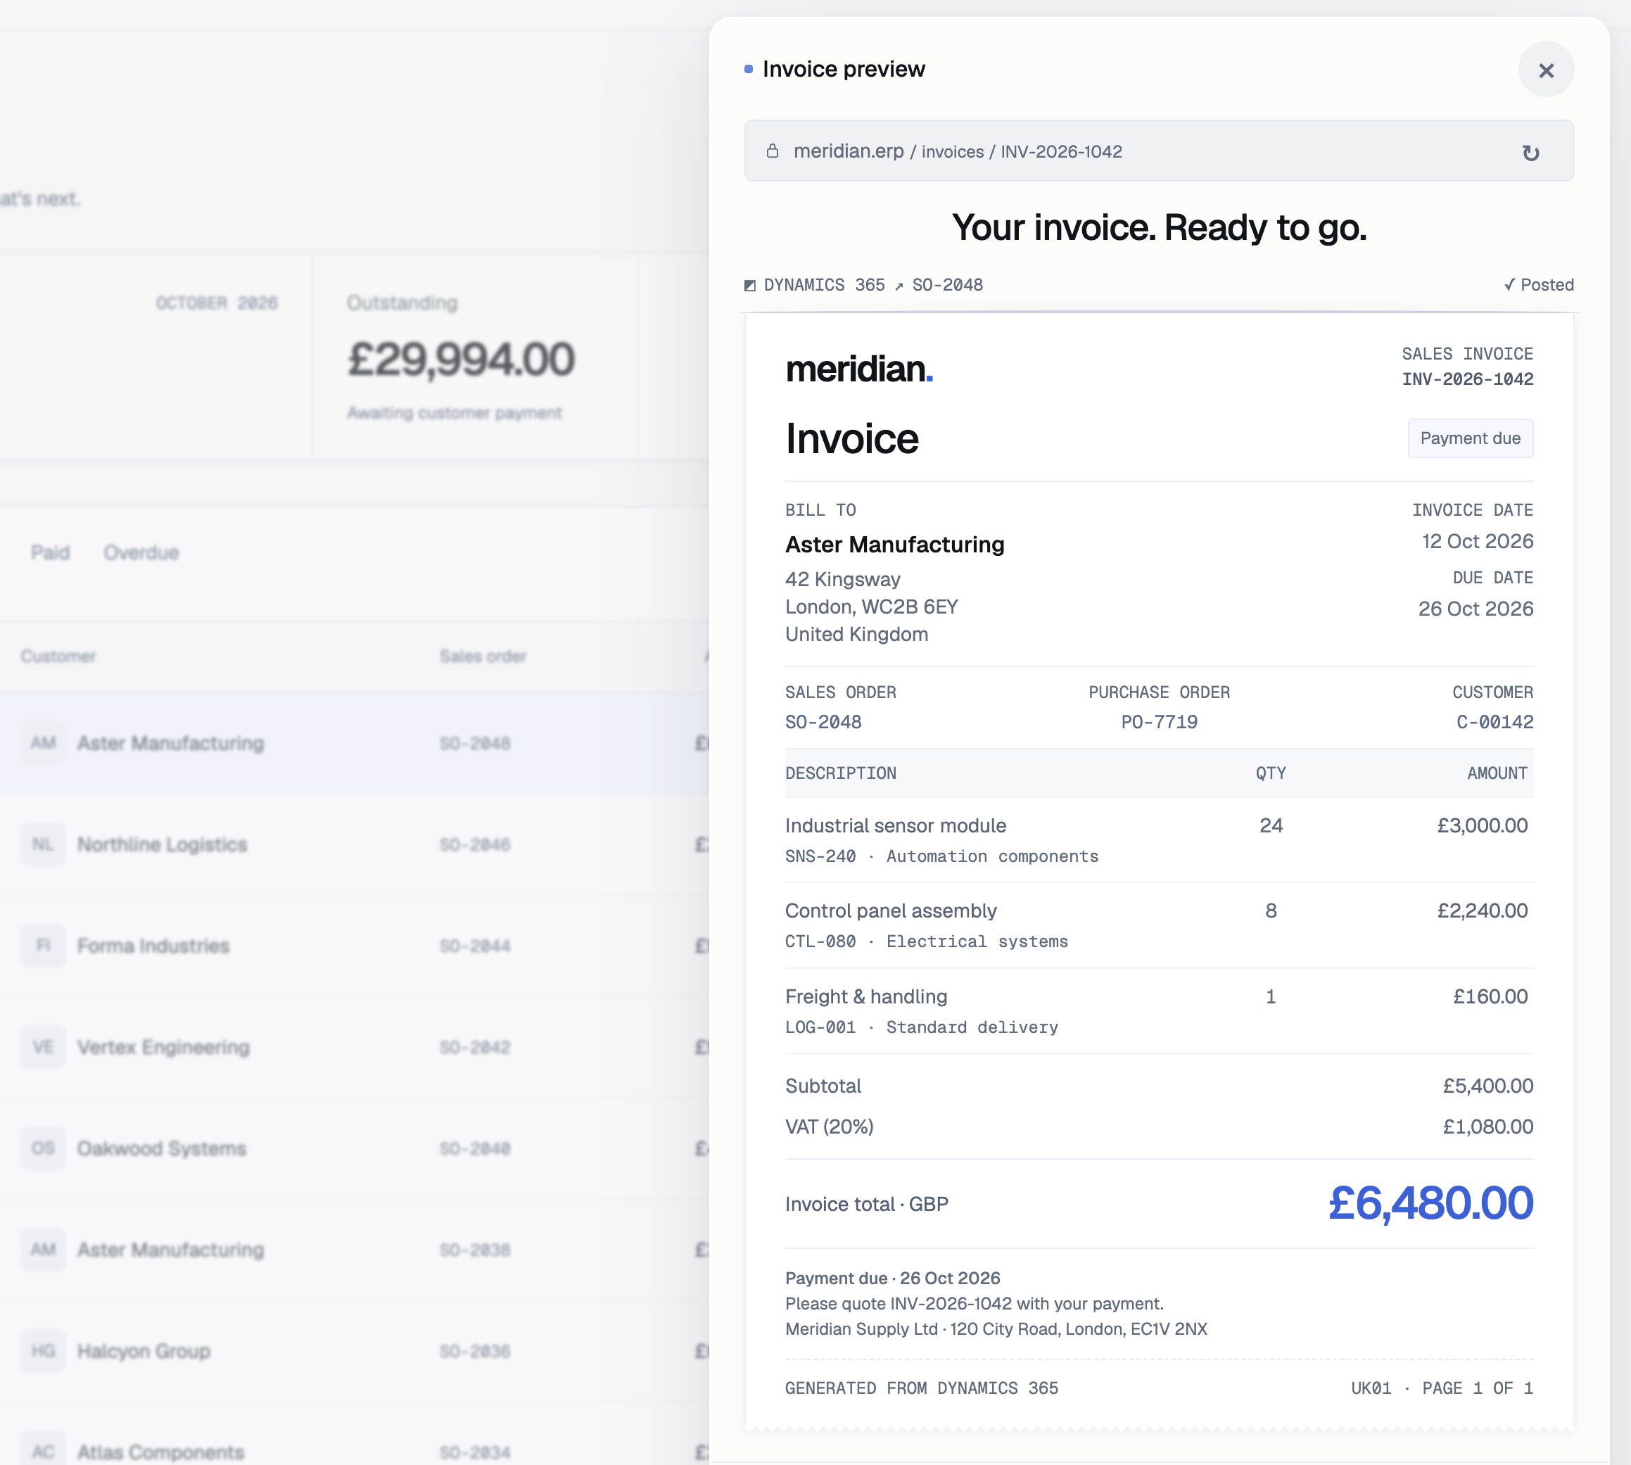Select Forma Industries row in background list
1631x1465 pixels.
click(354, 946)
